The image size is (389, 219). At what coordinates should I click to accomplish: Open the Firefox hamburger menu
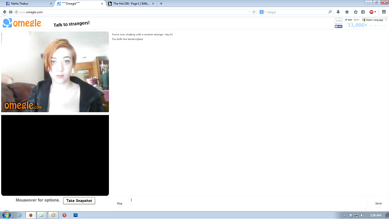(x=384, y=12)
